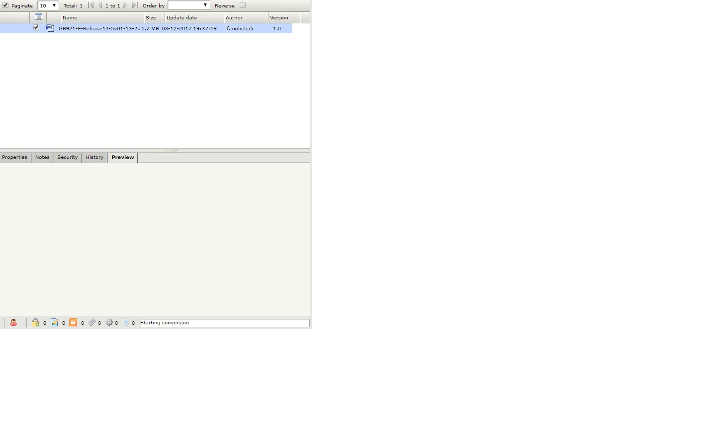716x447 pixels.
Task: Click the user avatar icon in status bar
Action: 13,322
